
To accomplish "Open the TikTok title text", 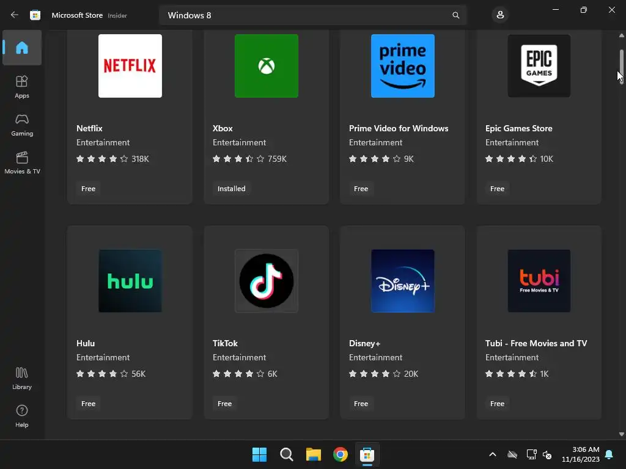I will click(225, 343).
